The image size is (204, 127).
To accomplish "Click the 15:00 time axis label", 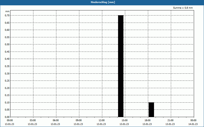I will pyautogui.click(x=125, y=120).
